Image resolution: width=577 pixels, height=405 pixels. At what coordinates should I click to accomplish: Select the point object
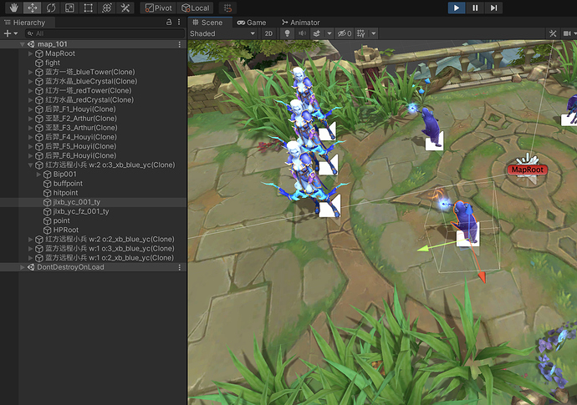(61, 220)
